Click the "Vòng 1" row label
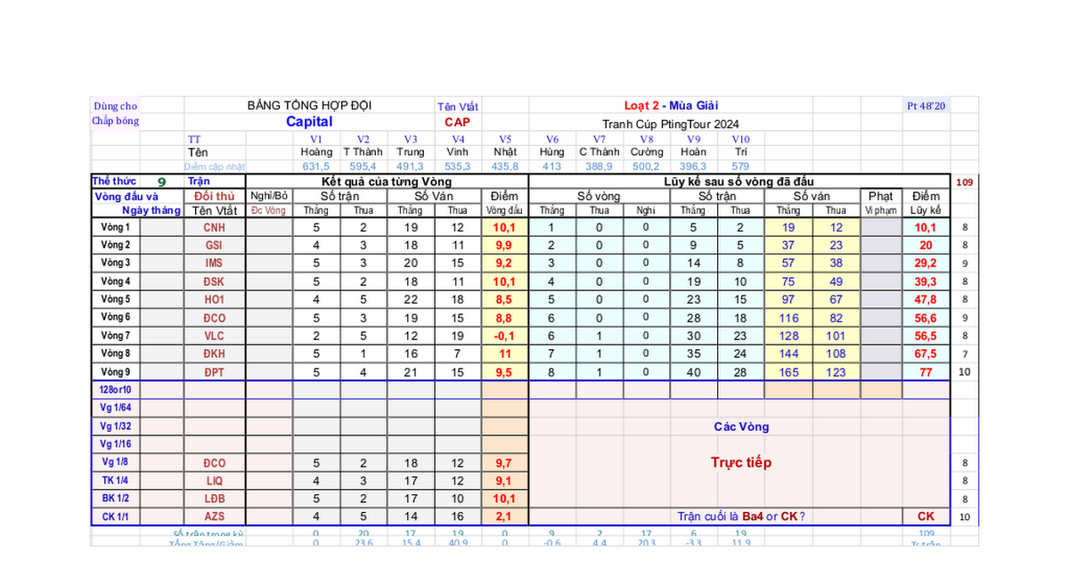Screen dimensions: 1069x561 pyautogui.click(x=116, y=227)
